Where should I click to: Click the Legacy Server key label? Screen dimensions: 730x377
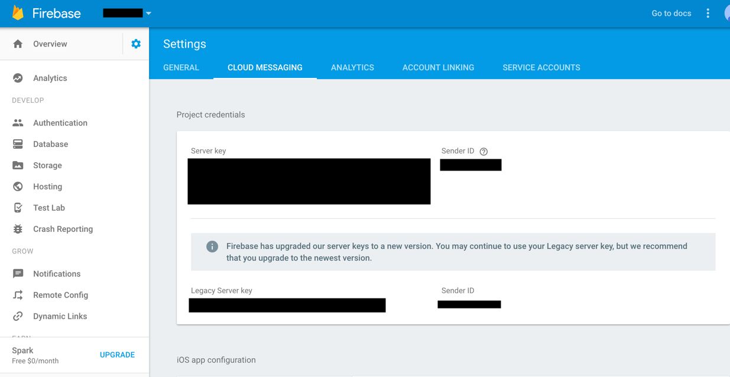(x=222, y=290)
